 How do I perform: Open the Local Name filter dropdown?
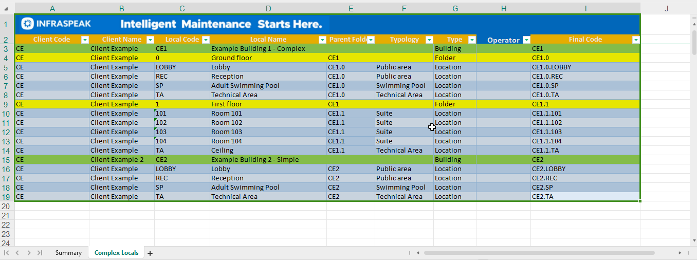(322, 40)
